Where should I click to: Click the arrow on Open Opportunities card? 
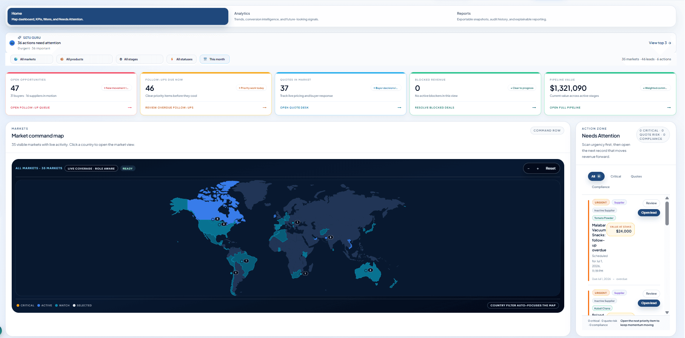tap(130, 108)
